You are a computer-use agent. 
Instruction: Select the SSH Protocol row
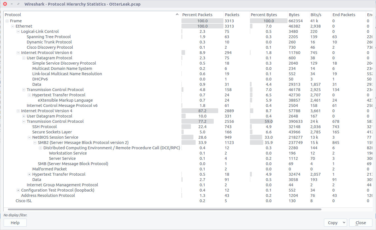45,127
